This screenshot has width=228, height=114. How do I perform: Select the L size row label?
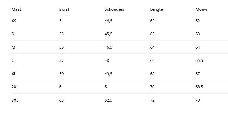point(13,61)
